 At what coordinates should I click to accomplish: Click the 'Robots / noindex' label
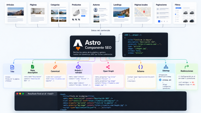pyautogui.click(x=78, y=71)
